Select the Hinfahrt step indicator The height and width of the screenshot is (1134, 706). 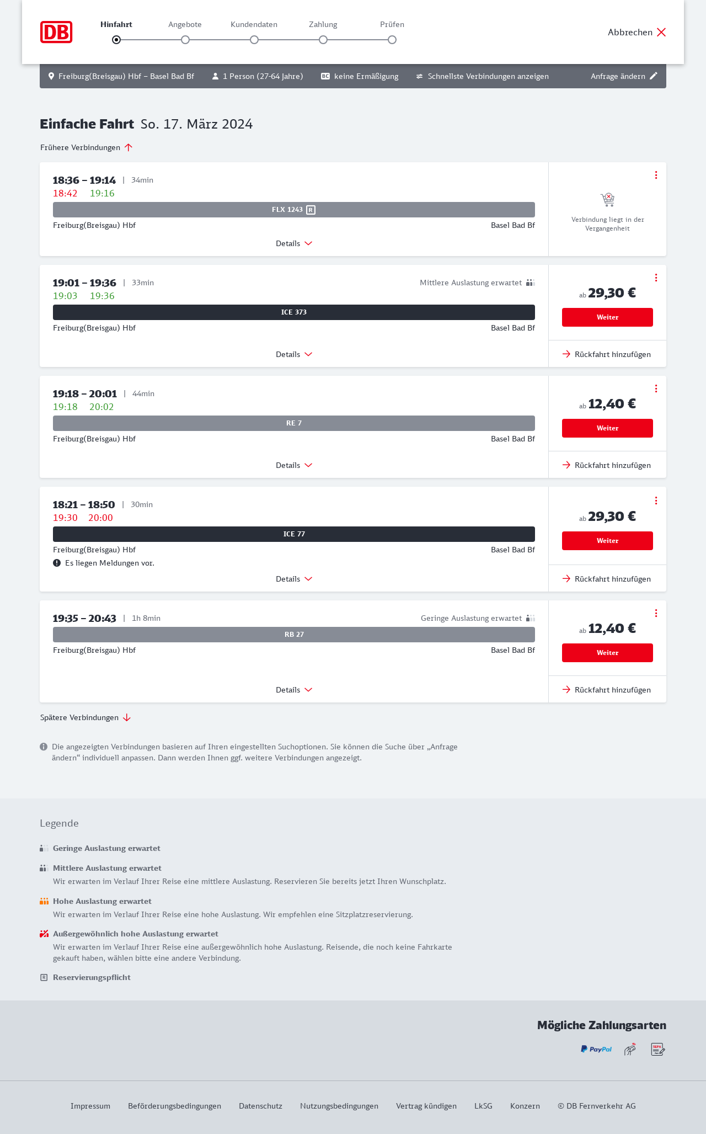116,40
